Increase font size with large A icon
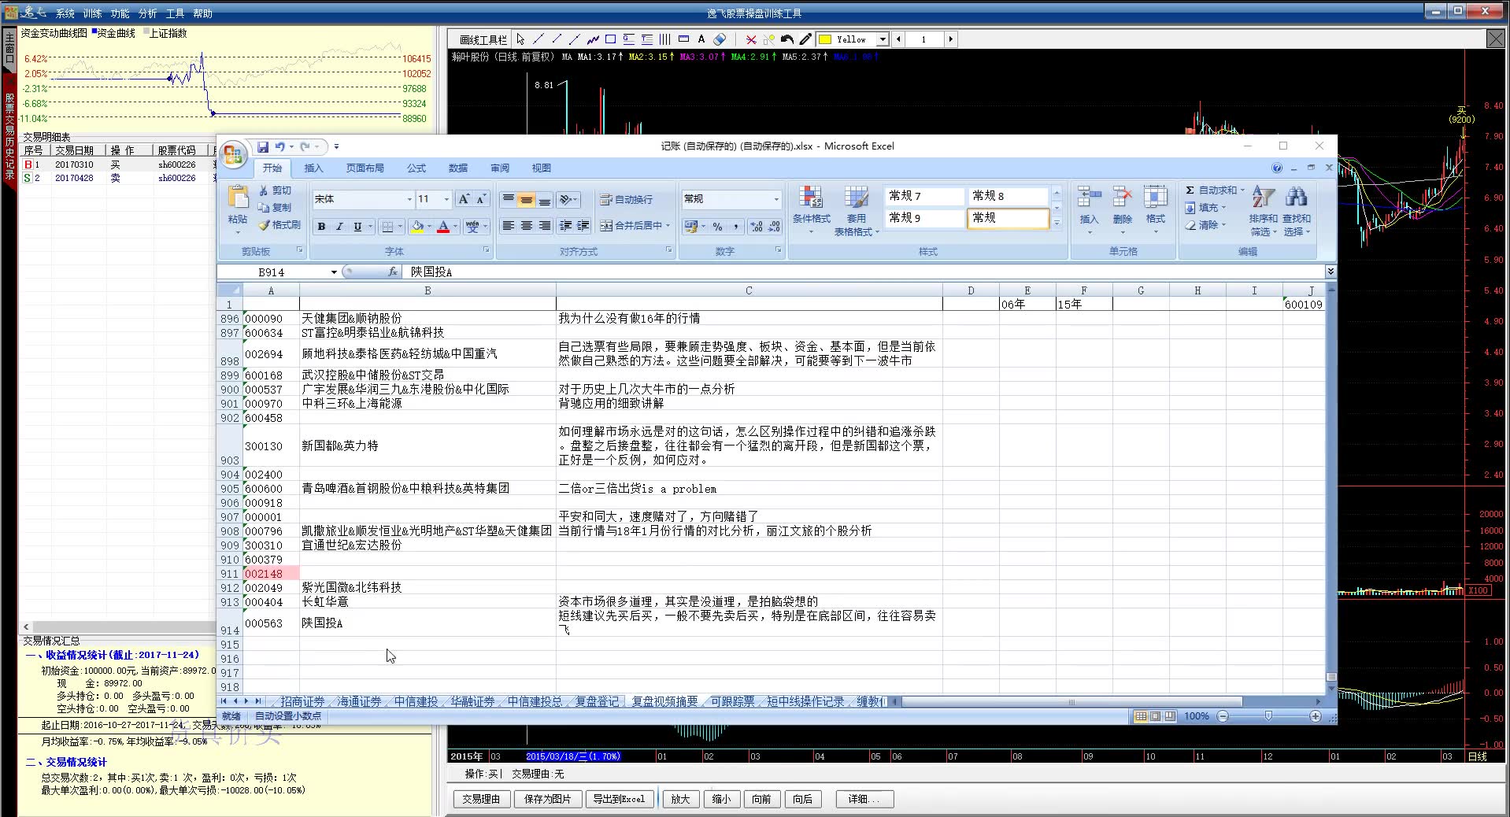Screen dimensions: 1510x817 [464, 199]
